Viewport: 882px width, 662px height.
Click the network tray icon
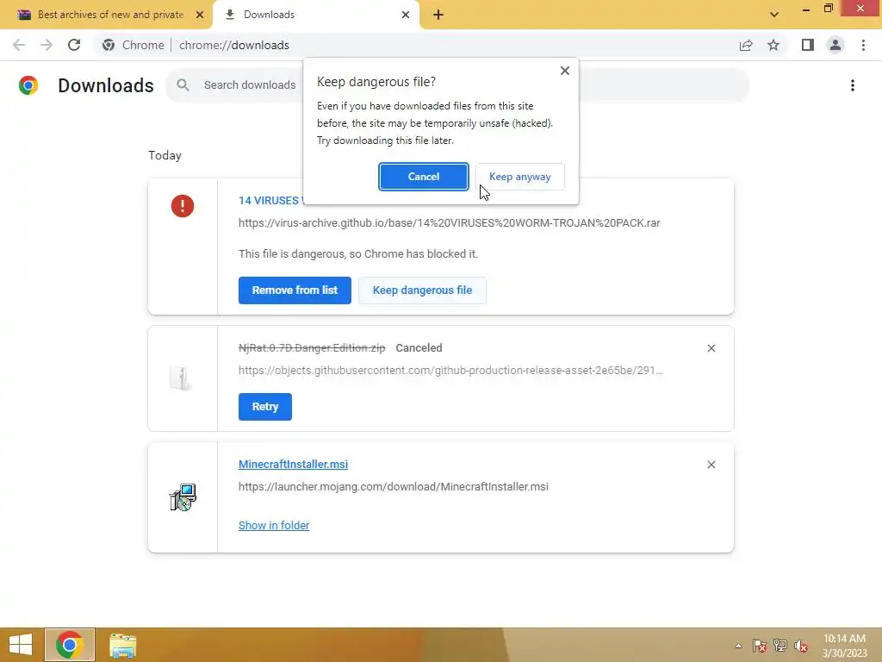(780, 646)
